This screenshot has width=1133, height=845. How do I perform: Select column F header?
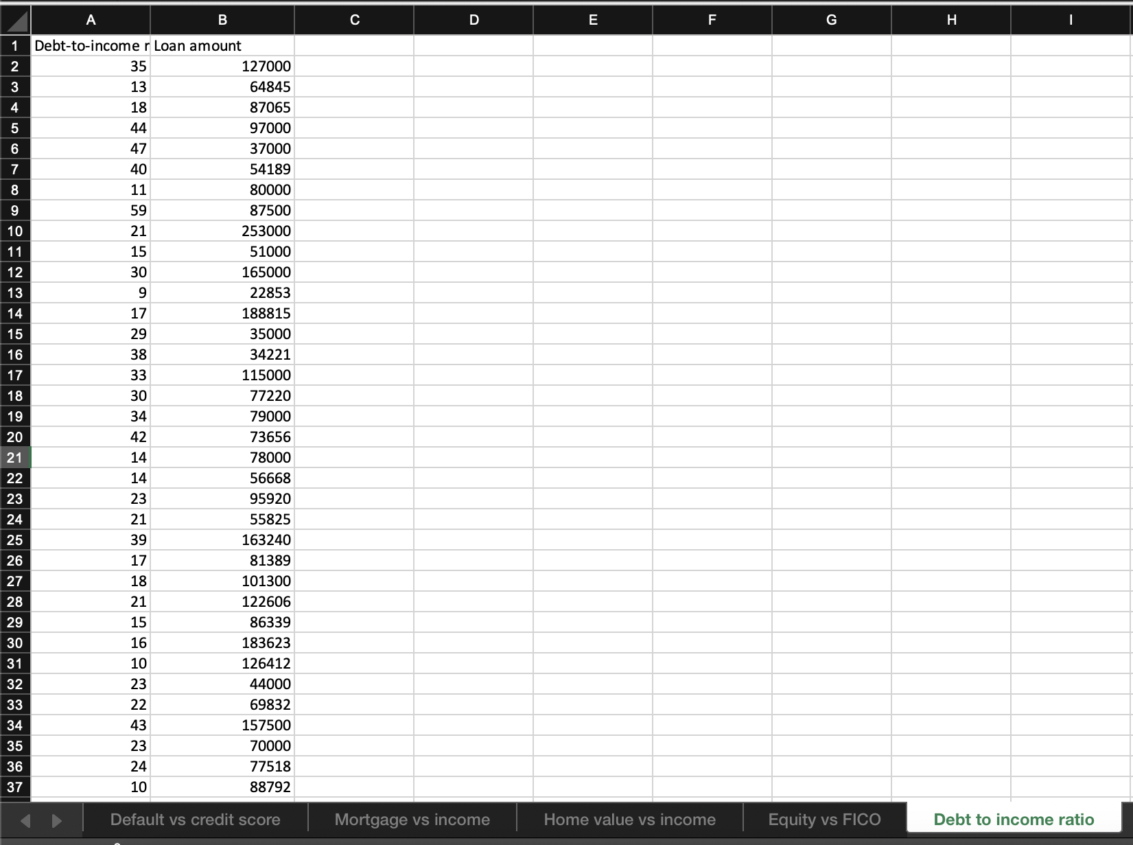coord(711,19)
